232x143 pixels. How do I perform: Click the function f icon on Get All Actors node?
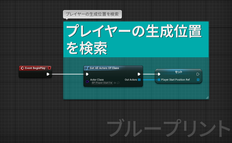[87, 68]
